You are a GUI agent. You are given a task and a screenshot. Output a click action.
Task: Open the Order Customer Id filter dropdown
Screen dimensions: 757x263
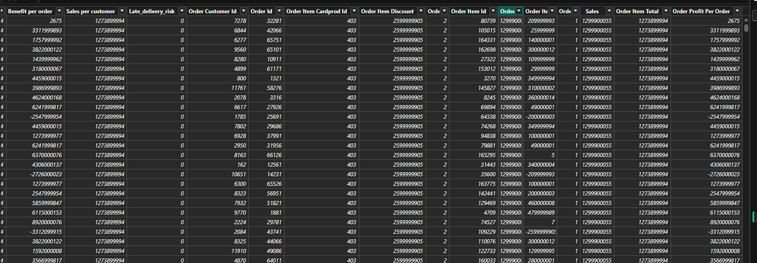[x=243, y=11]
